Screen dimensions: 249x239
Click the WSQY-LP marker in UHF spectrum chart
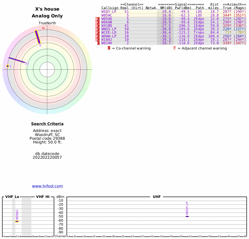click(187, 216)
